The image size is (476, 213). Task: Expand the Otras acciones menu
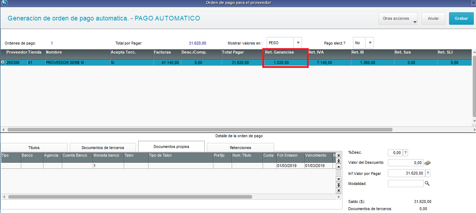pyautogui.click(x=398, y=18)
